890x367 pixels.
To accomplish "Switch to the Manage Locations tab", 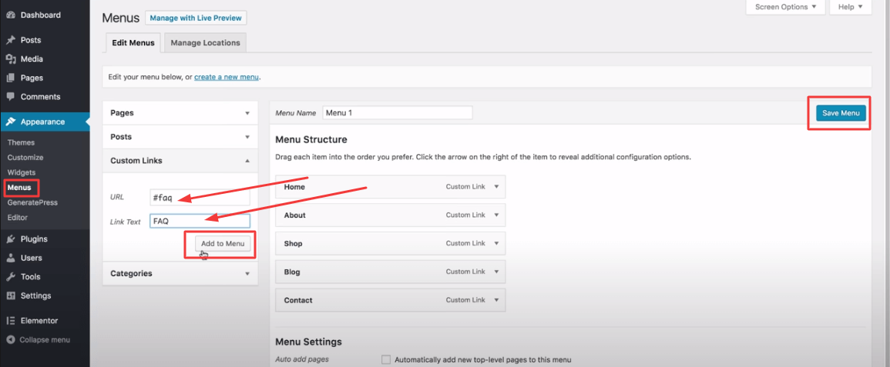I will (x=205, y=43).
